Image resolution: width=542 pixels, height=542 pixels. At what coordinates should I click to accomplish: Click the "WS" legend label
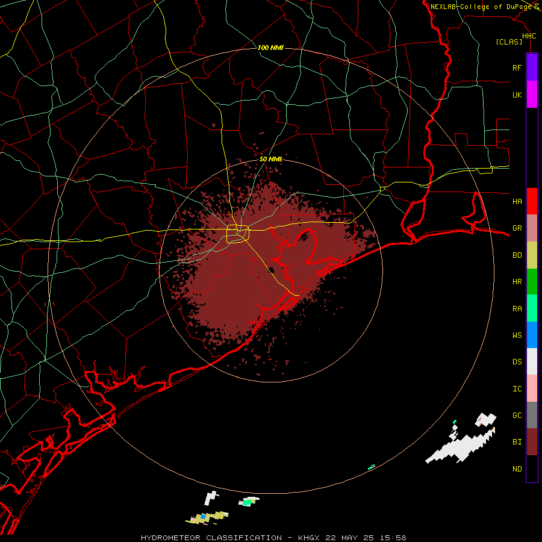[517, 335]
